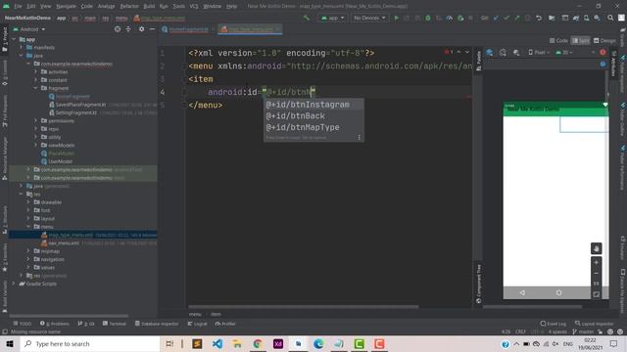Open the API level 30 dropdown in preview
Screen dimensions: 627x352
tap(564, 53)
